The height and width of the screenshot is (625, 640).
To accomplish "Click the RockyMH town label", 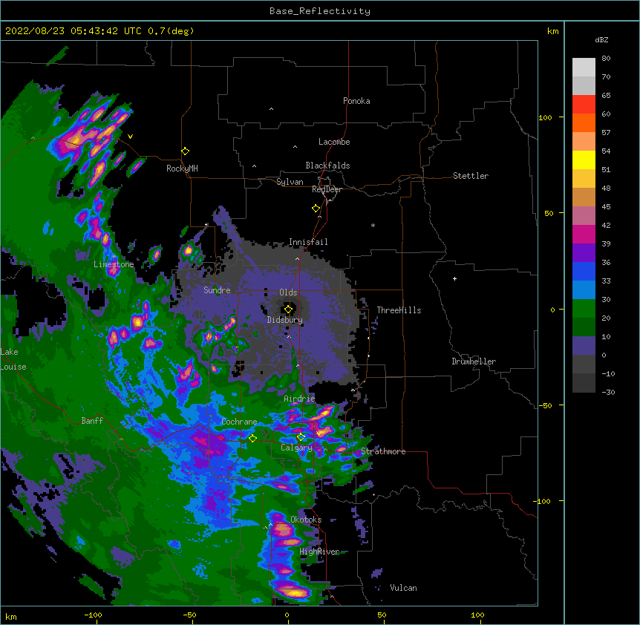I will (x=182, y=168).
